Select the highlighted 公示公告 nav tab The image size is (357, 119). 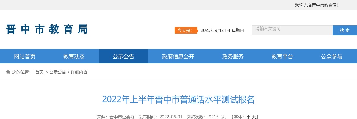(x=123, y=56)
